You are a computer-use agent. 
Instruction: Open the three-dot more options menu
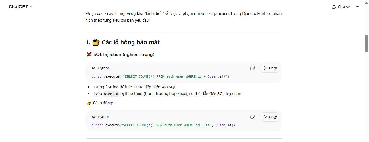click(x=357, y=7)
